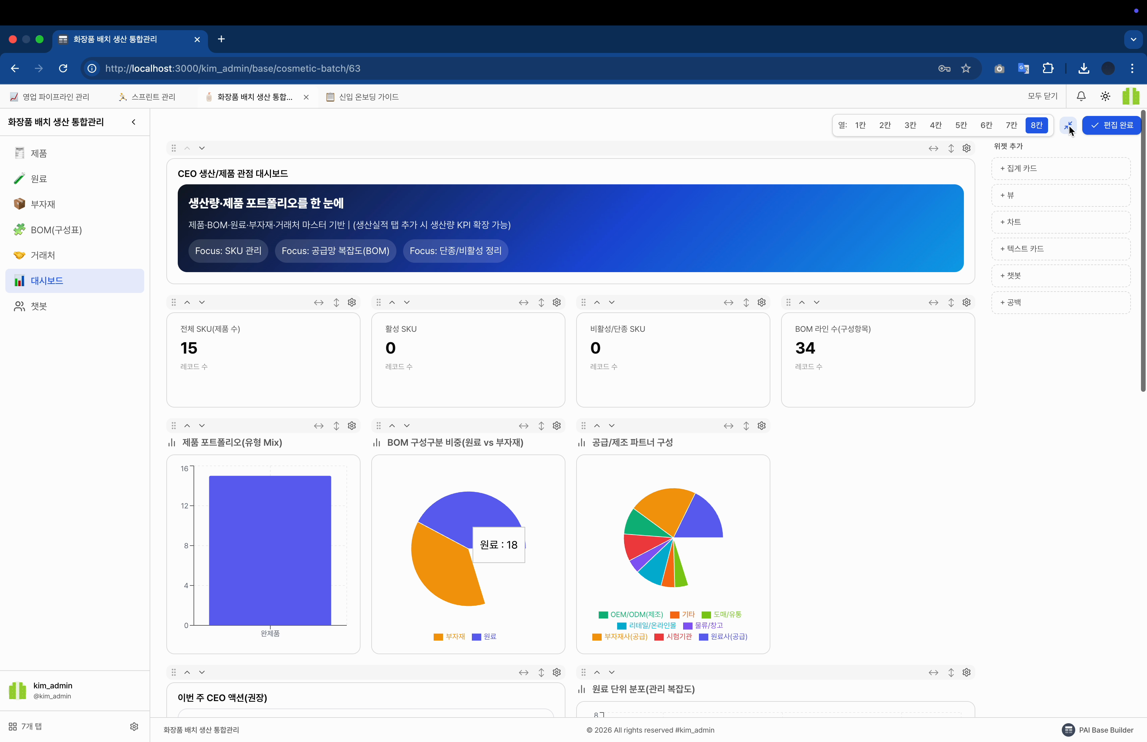Screen dimensions: 1147x742
Task: Open 제품 from the sidebar
Action: pyautogui.click(x=38, y=153)
